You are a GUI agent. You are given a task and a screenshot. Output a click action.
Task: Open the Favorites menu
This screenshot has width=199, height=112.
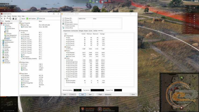pos(14,16)
